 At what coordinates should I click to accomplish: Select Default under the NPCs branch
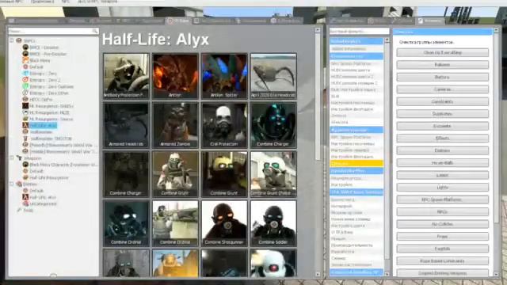pyautogui.click(x=36, y=66)
